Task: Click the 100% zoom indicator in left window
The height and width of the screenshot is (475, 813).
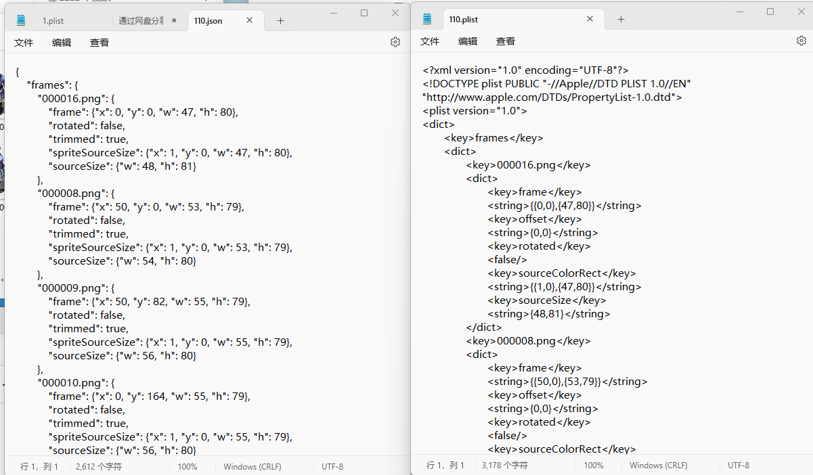Action: [188, 466]
